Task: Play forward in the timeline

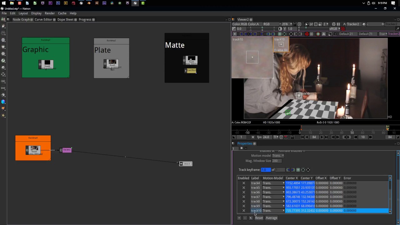Action: coord(322,137)
